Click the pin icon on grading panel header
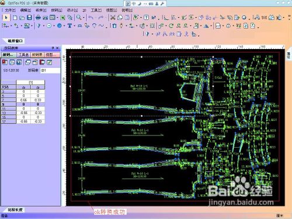The width and height of the screenshot is (292, 219). point(53,48)
